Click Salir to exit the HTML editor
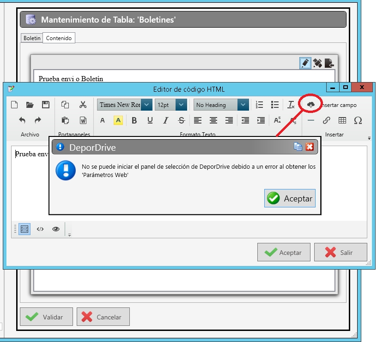 tap(341, 252)
